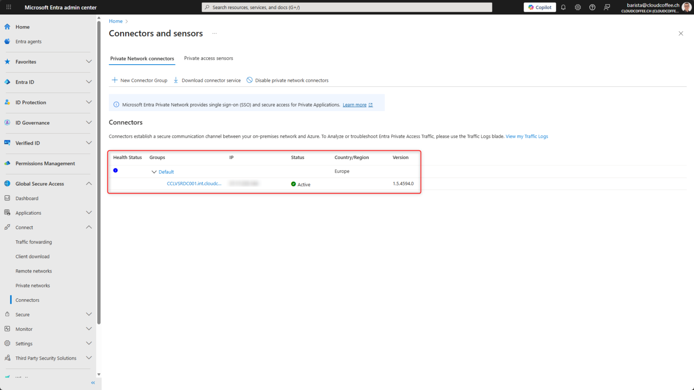Click the Home breadcrumb link

click(x=116, y=21)
